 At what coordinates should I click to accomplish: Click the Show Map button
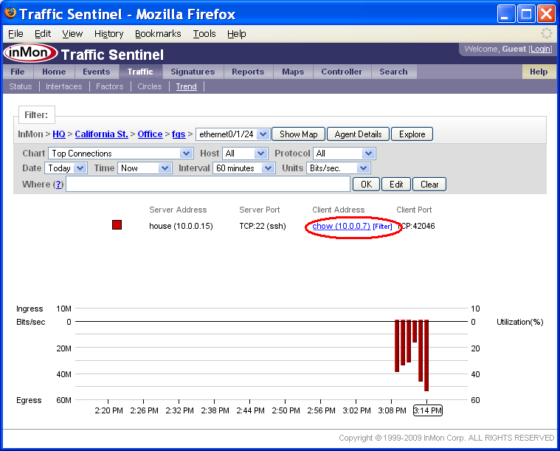tap(299, 134)
